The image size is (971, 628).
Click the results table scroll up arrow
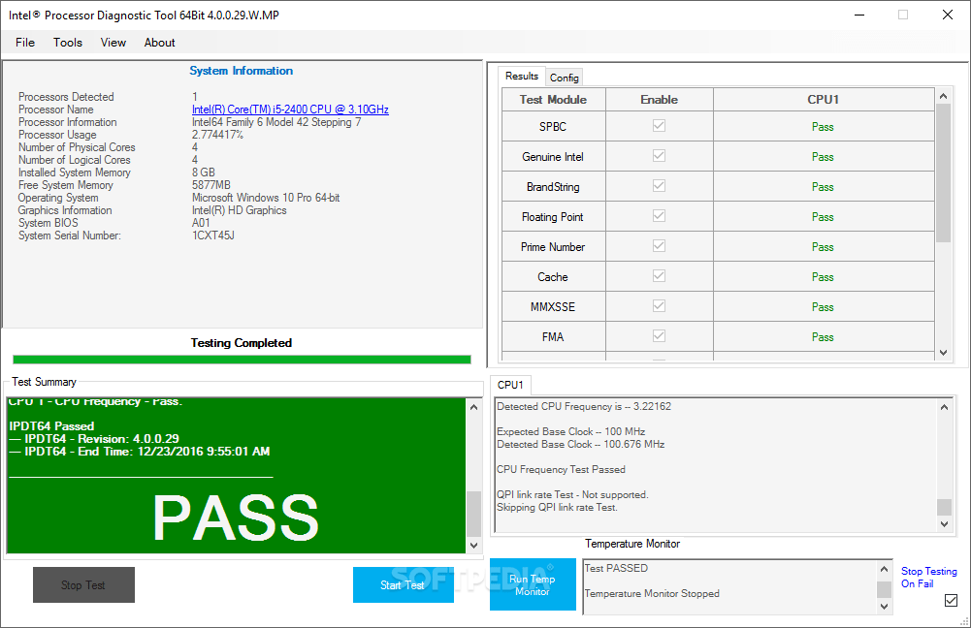(943, 96)
